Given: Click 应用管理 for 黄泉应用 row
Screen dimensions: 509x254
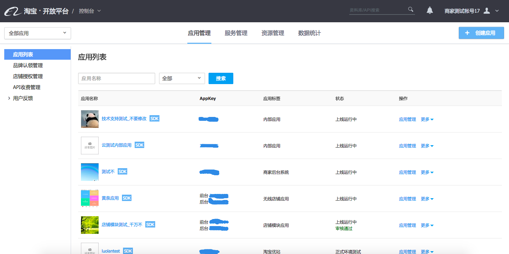Looking at the screenshot, I should [x=408, y=199].
